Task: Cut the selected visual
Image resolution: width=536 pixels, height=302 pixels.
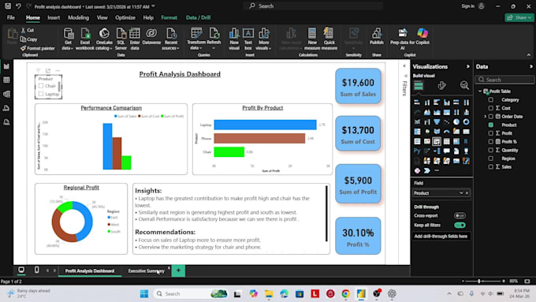Action: [x=28, y=30]
